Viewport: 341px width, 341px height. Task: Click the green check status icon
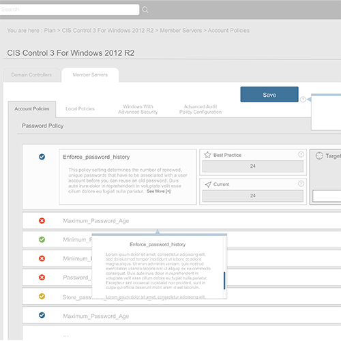[x=42, y=239]
